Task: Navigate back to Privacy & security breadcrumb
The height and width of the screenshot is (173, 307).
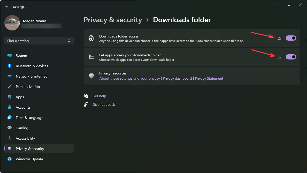Action: [x=113, y=20]
